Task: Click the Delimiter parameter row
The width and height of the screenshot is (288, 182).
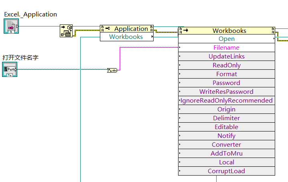Action: point(227,118)
